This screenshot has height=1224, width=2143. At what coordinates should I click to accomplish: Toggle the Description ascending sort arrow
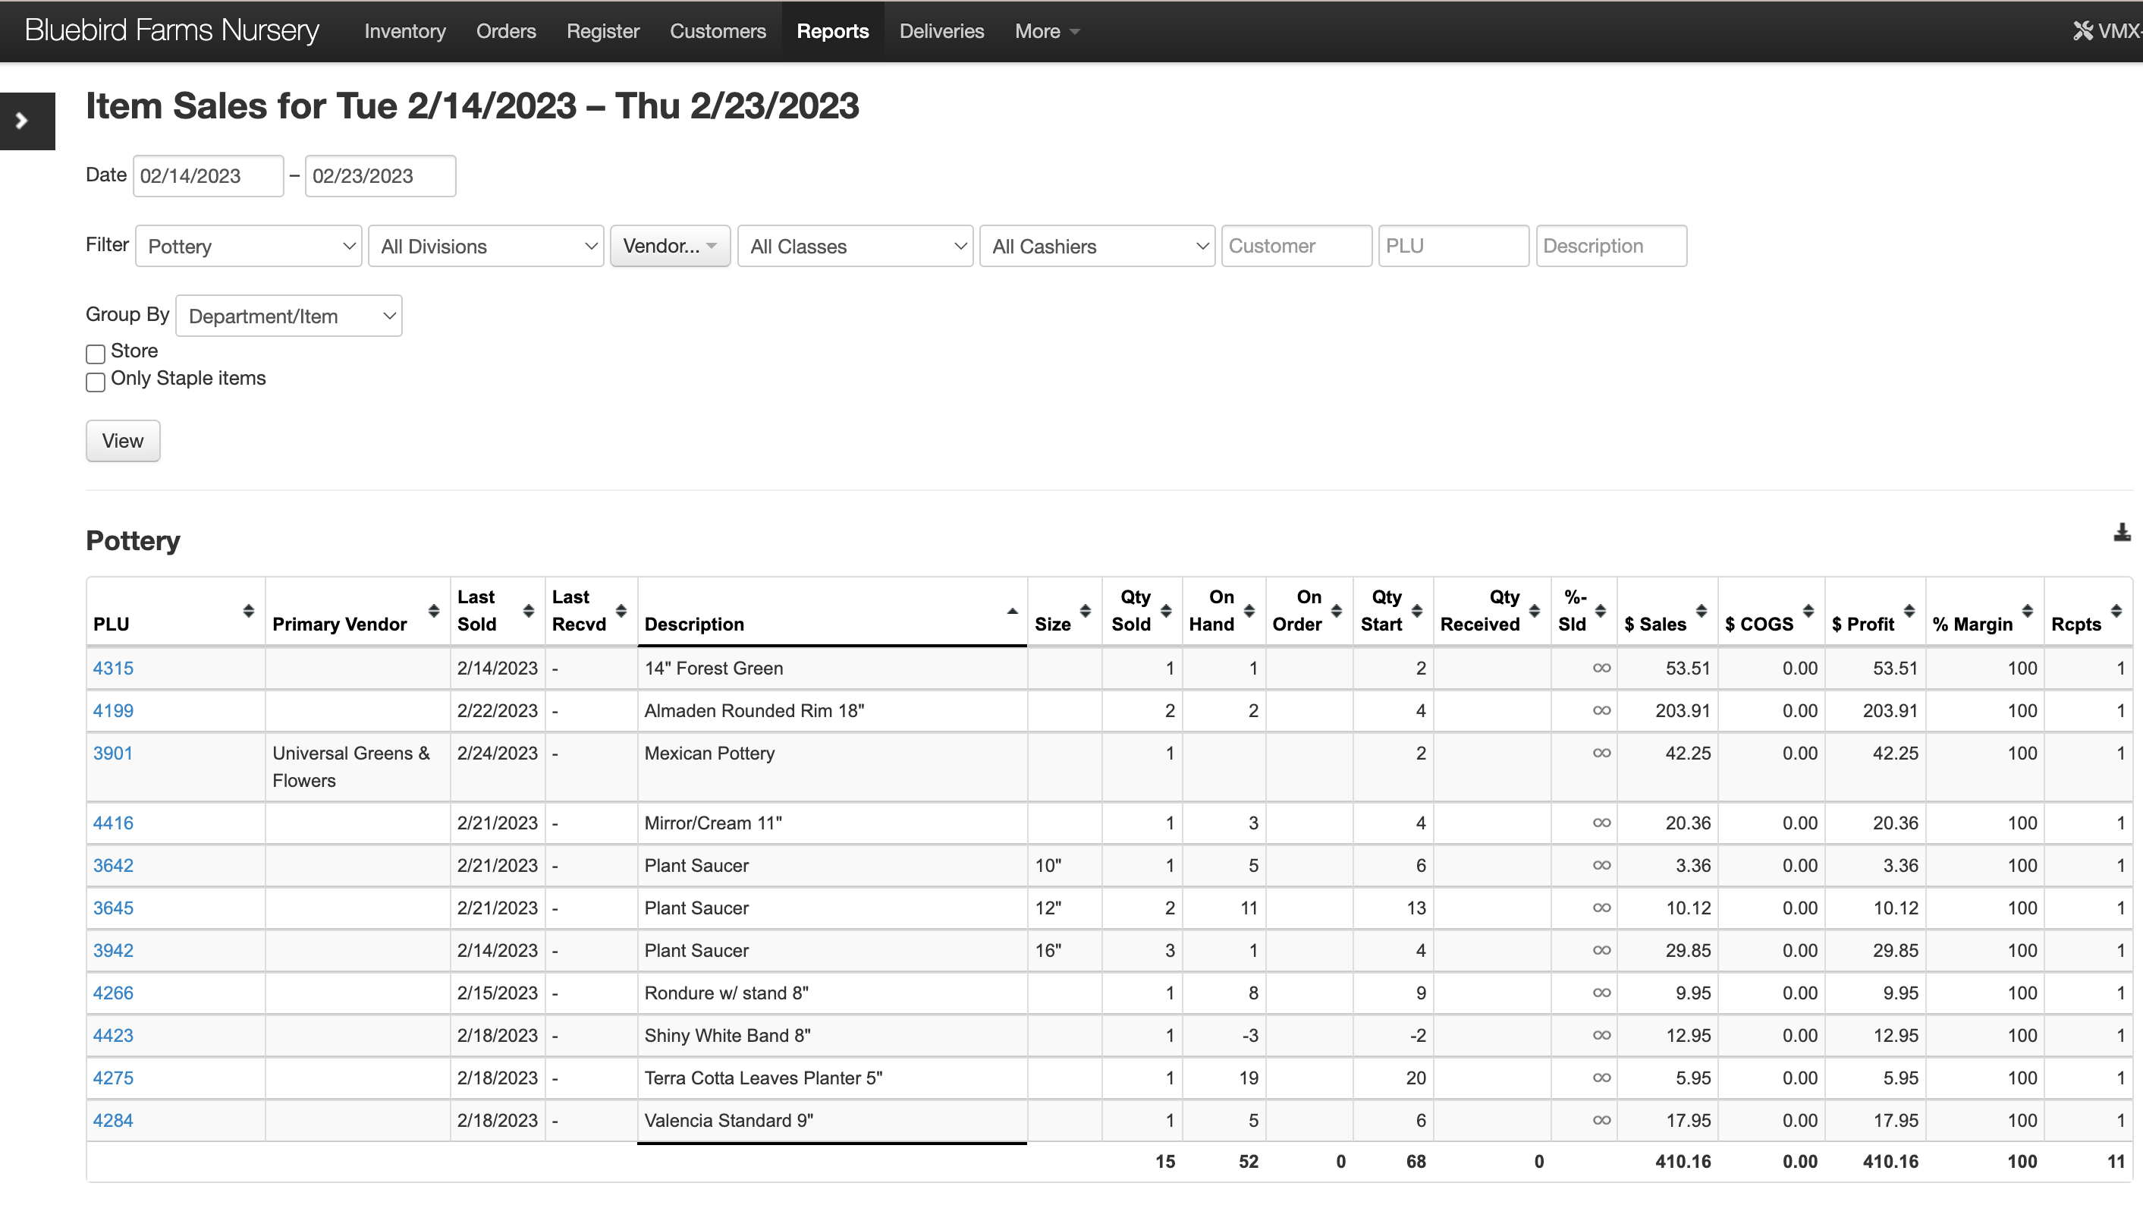tap(1012, 611)
